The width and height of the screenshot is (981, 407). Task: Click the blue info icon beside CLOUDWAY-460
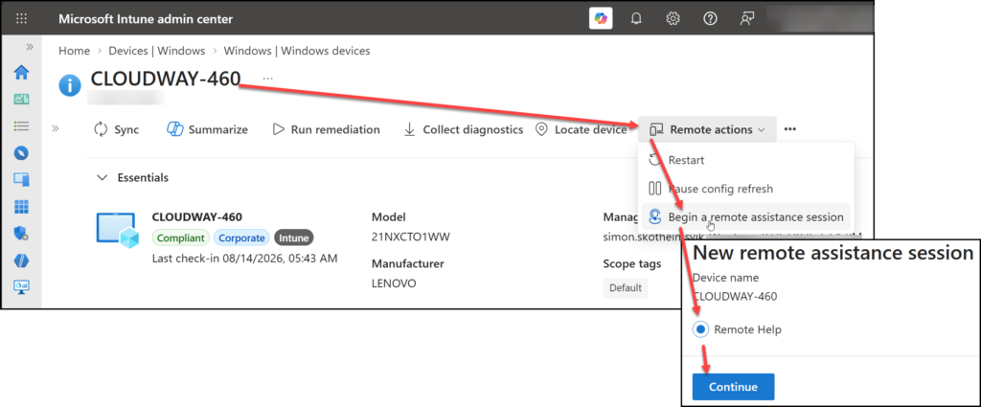[x=70, y=85]
